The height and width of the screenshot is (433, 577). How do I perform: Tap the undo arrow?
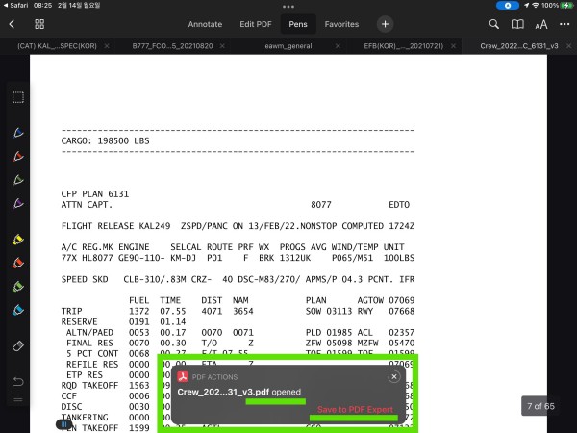pos(18,382)
